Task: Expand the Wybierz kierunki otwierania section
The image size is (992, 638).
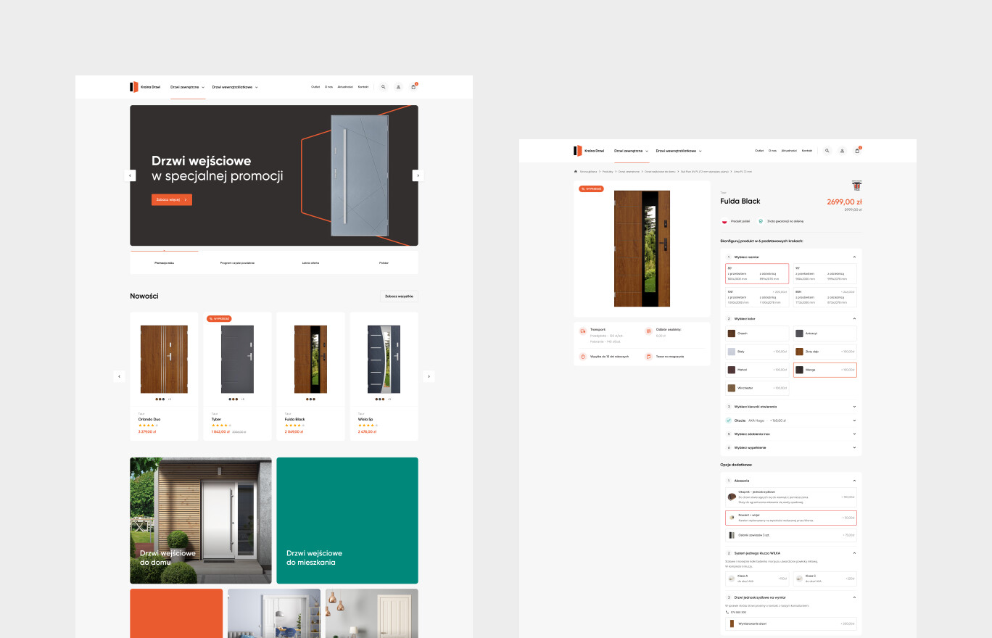Action: 790,407
